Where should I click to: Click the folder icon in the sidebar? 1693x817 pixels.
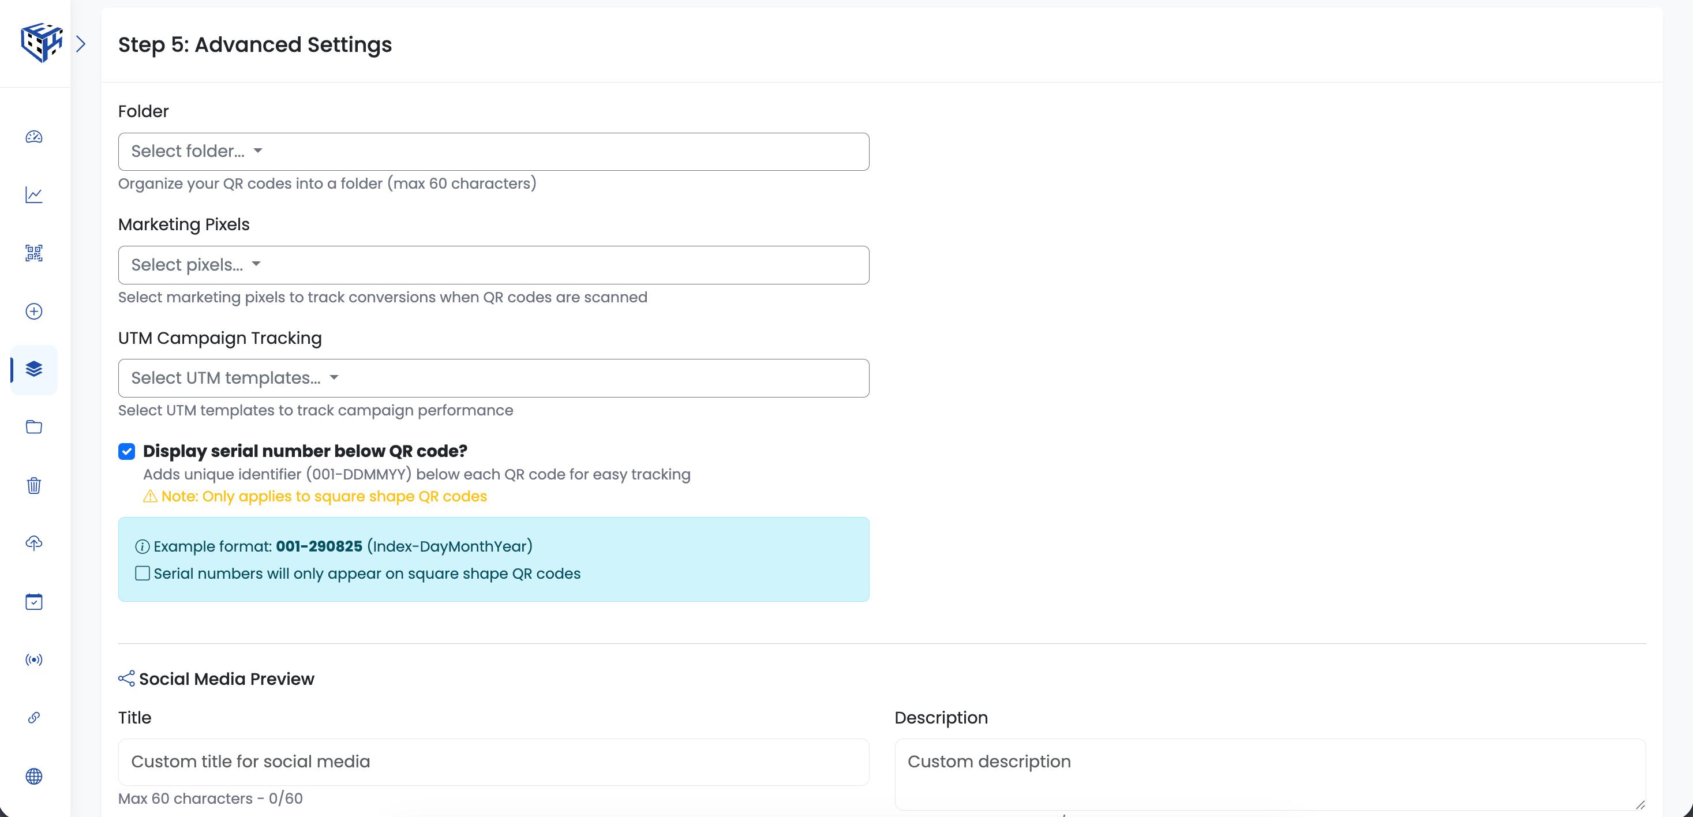coord(33,427)
